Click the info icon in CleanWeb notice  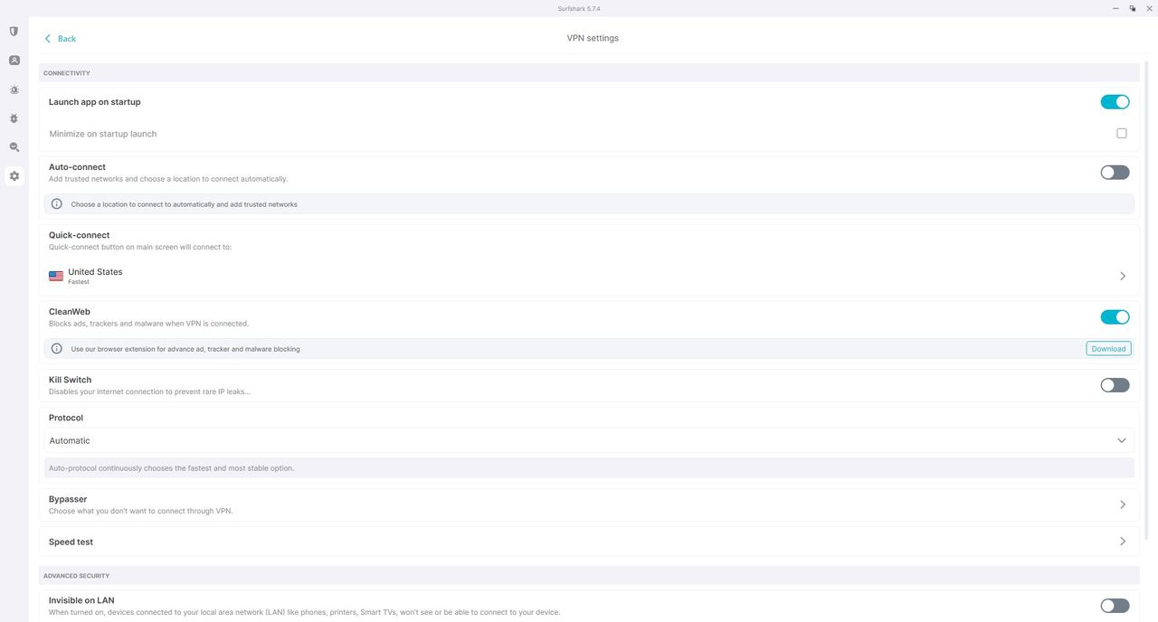click(57, 348)
